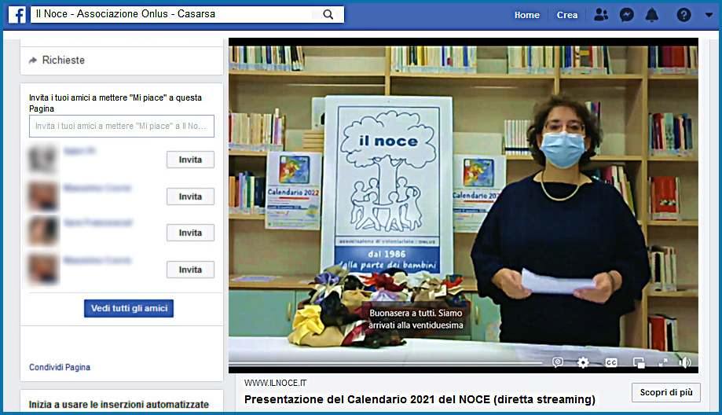Click Invita for the fourth friend
Screen dimensions: 722x415
pos(190,270)
